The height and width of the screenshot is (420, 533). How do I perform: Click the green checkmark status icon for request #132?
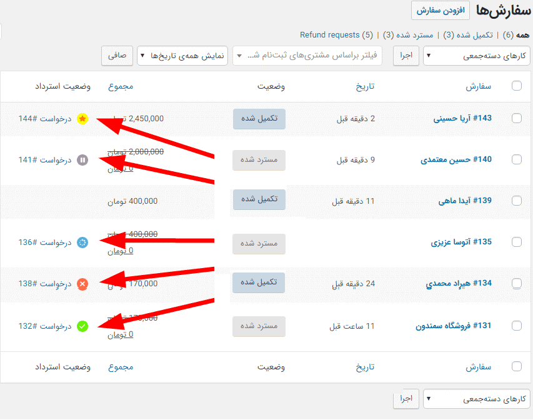[x=82, y=326]
